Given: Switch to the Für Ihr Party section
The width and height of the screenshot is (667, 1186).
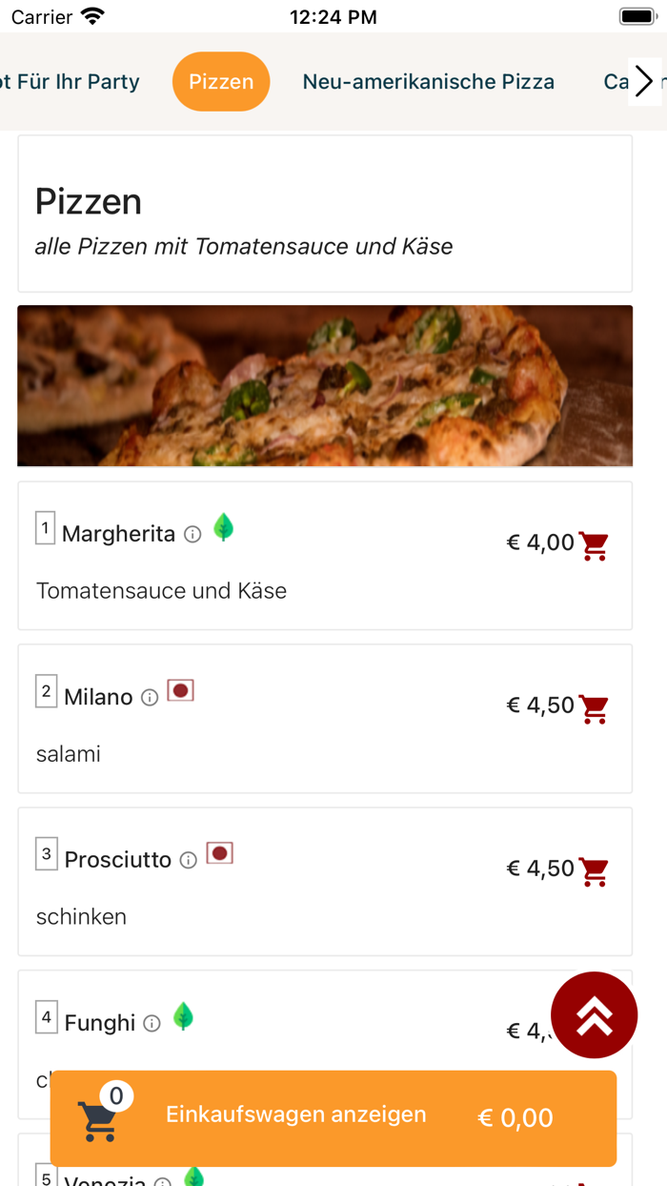Looking at the screenshot, I should [x=73, y=81].
